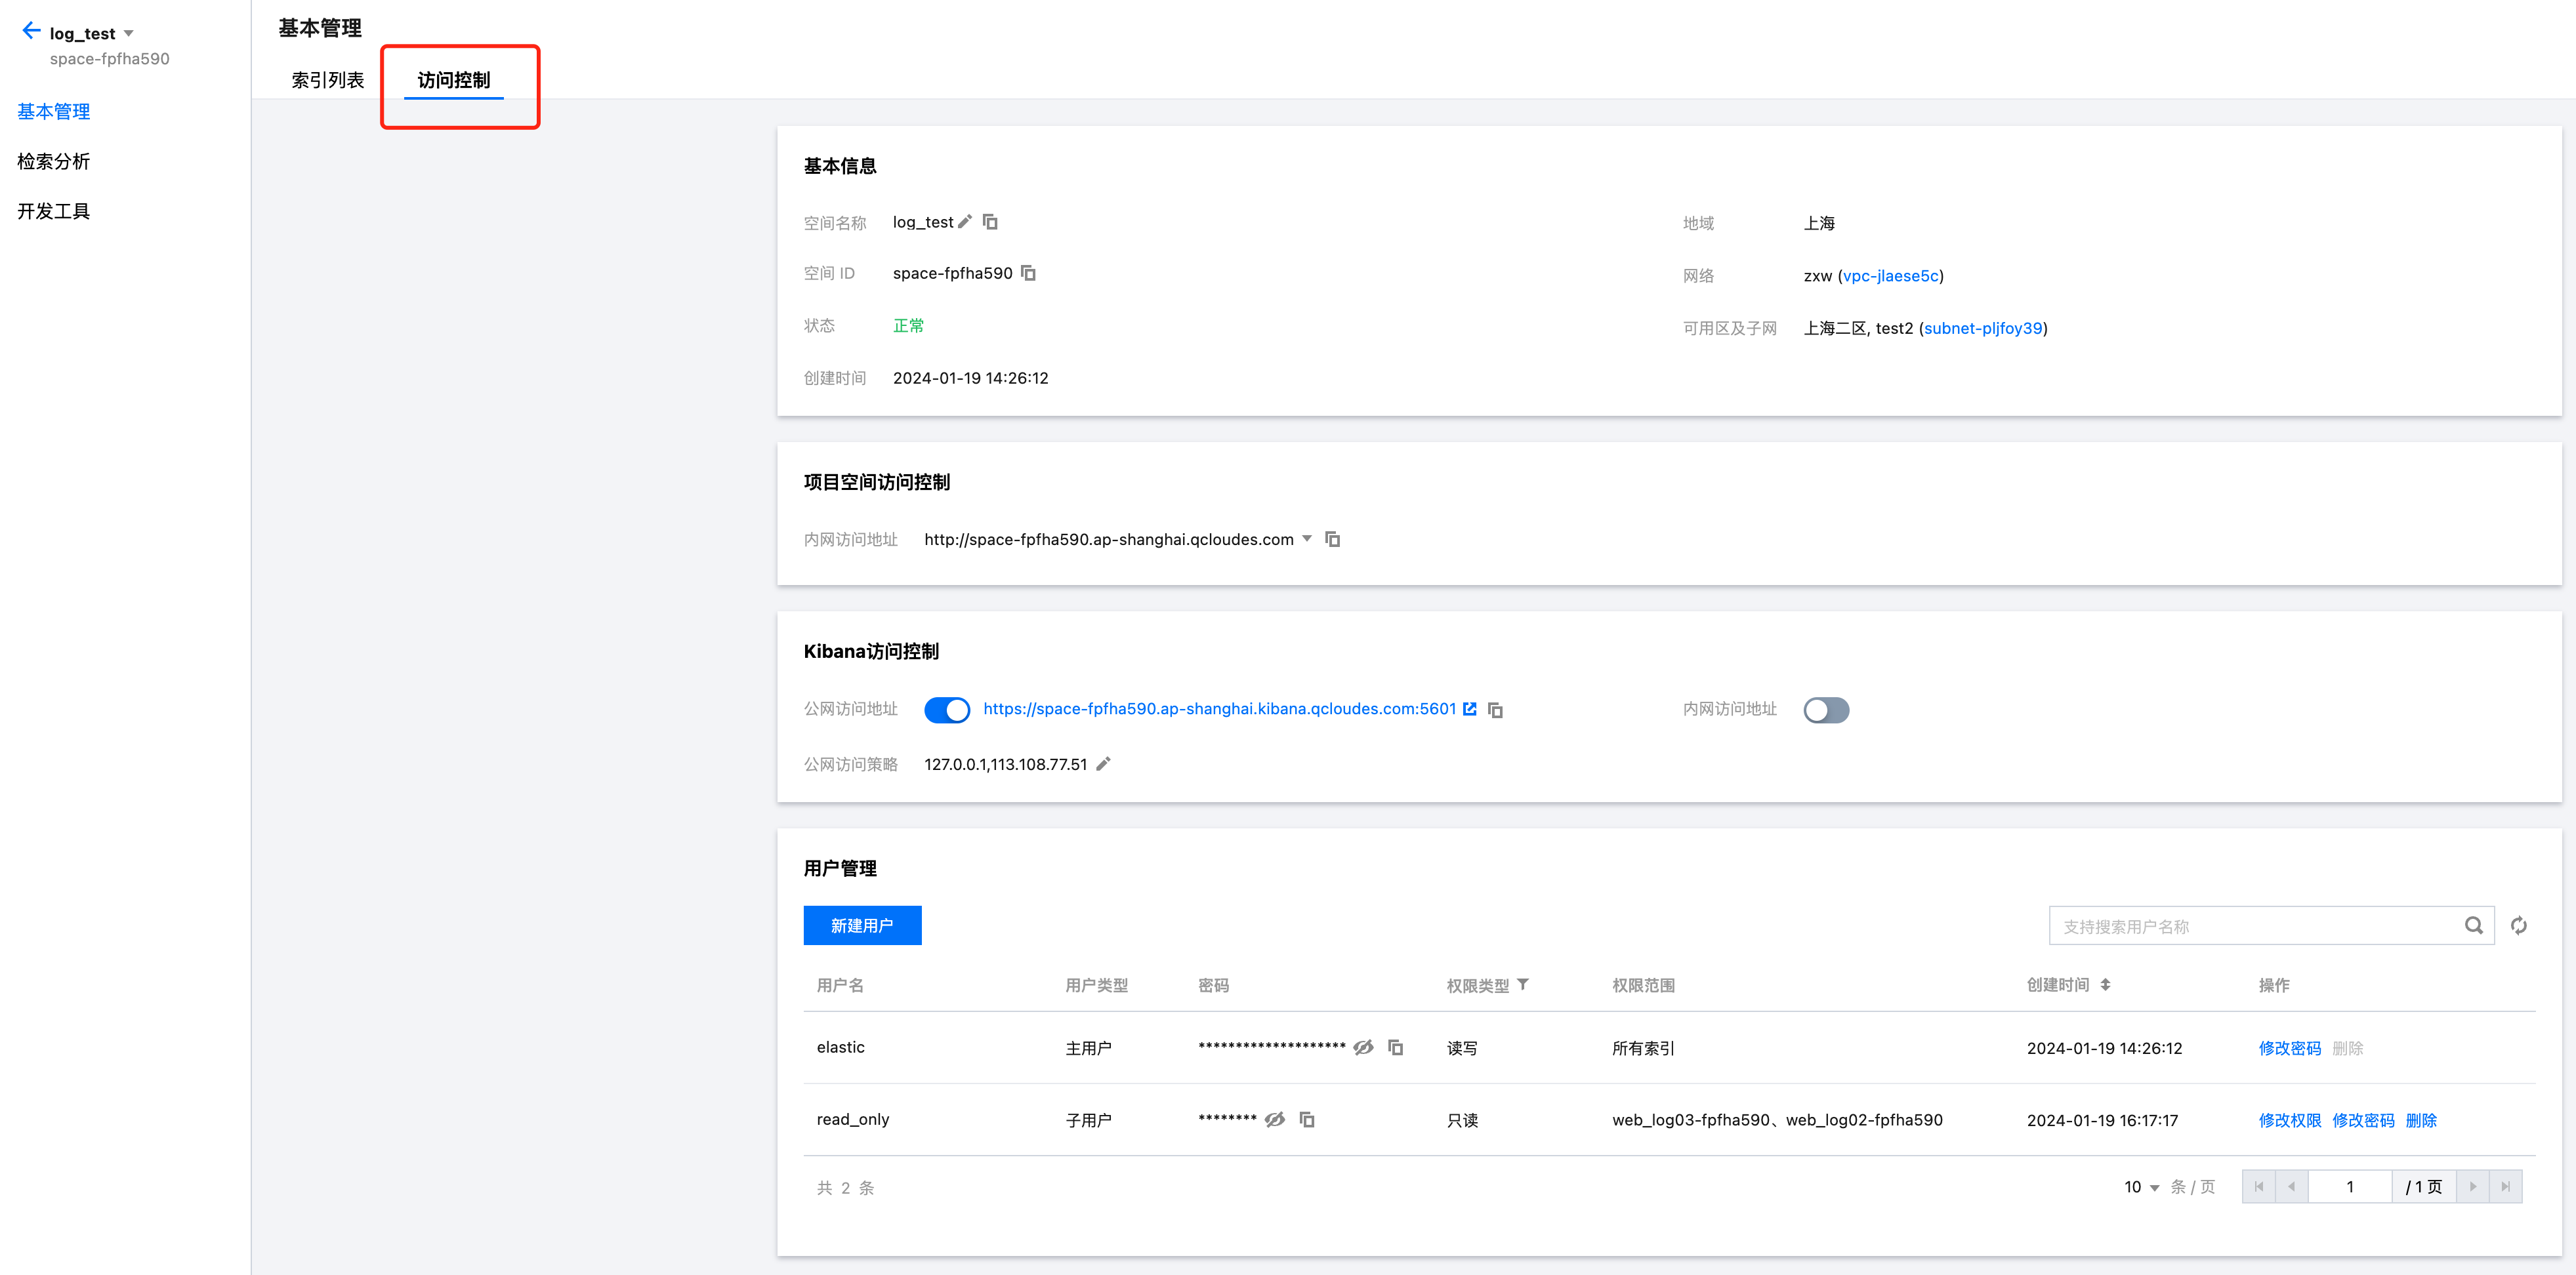The image size is (2576, 1275).
Task: Click the search magnifier icon in user search
Action: pyautogui.click(x=2473, y=926)
